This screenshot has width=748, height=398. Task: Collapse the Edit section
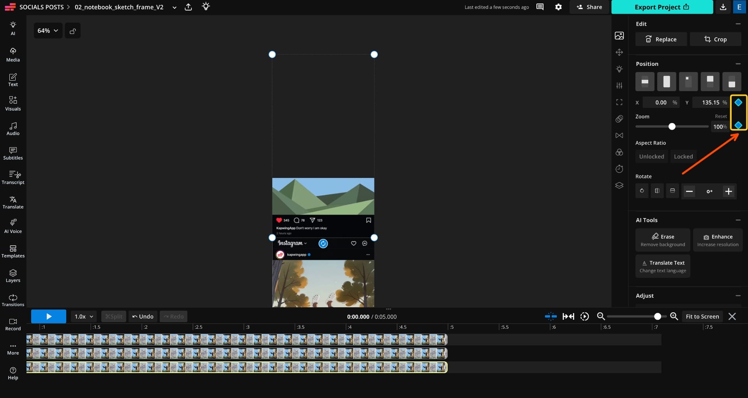click(738, 24)
